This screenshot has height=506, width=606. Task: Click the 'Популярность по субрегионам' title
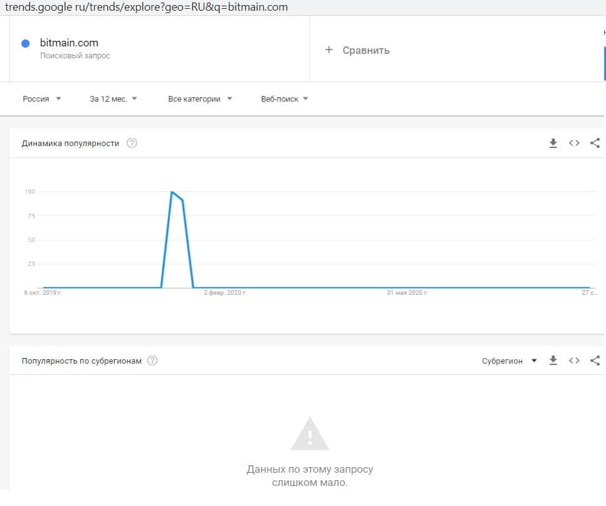click(81, 361)
